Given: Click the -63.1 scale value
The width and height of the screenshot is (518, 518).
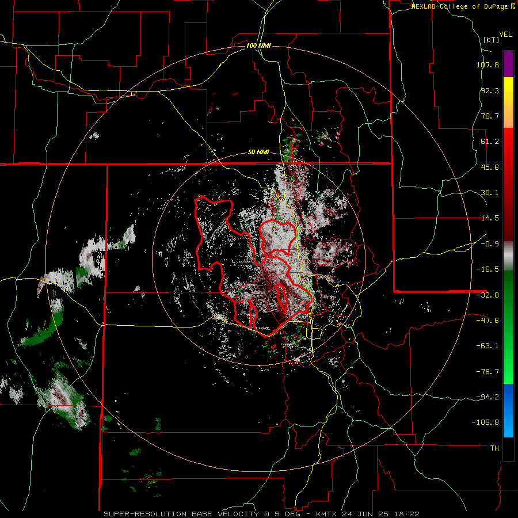Looking at the screenshot, I should click(x=487, y=346).
